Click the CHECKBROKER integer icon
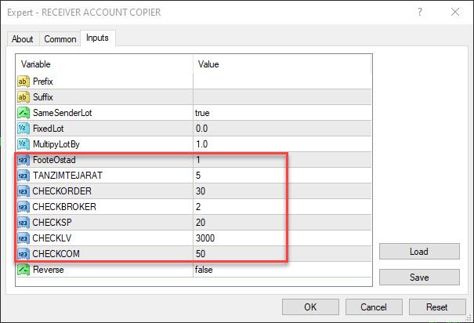 click(23, 207)
